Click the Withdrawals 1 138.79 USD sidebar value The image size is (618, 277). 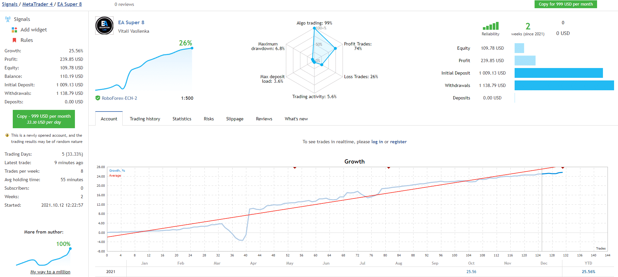(x=70, y=93)
